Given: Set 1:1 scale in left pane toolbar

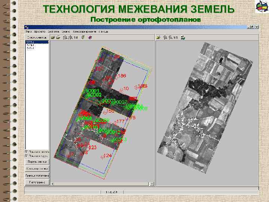Looking at the screenshot, I should [75, 37].
